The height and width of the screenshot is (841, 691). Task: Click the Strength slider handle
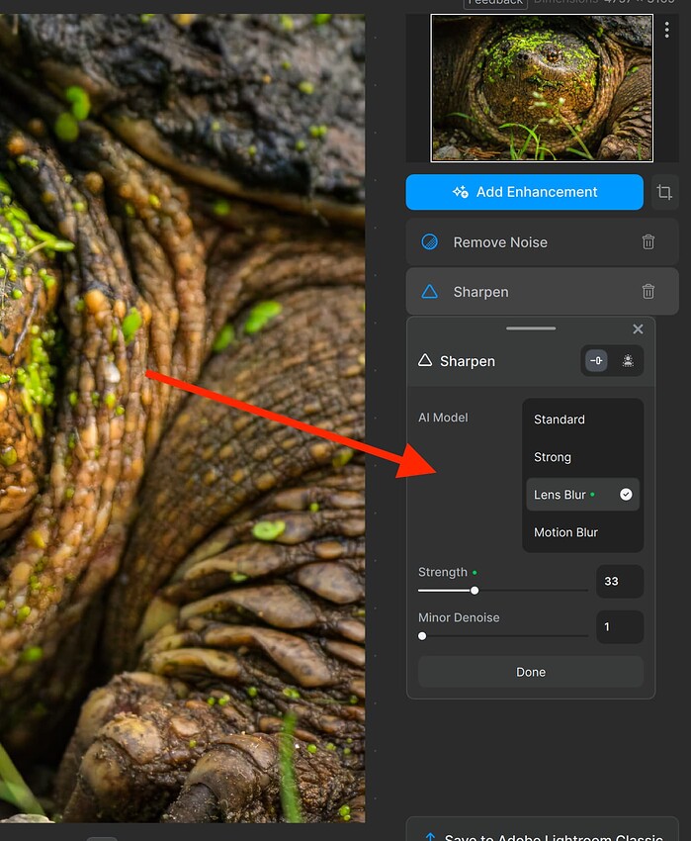pos(475,591)
